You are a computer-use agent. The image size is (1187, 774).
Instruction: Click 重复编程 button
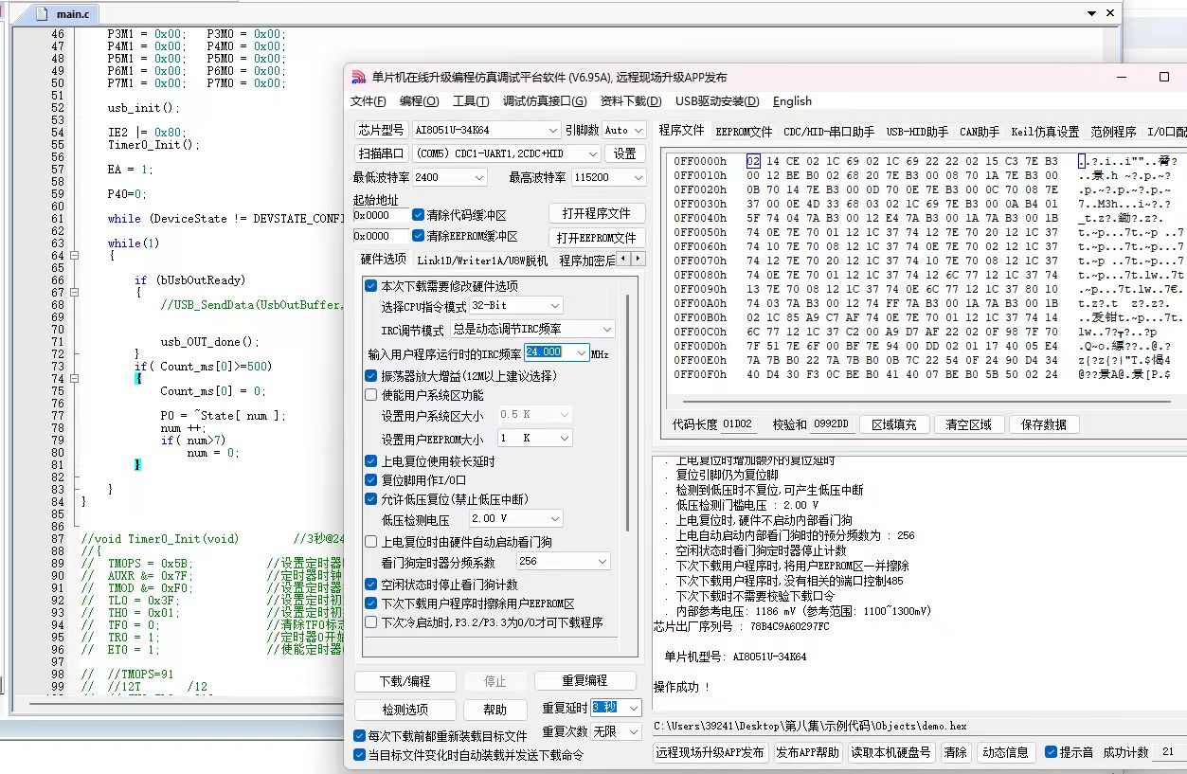tap(585, 681)
